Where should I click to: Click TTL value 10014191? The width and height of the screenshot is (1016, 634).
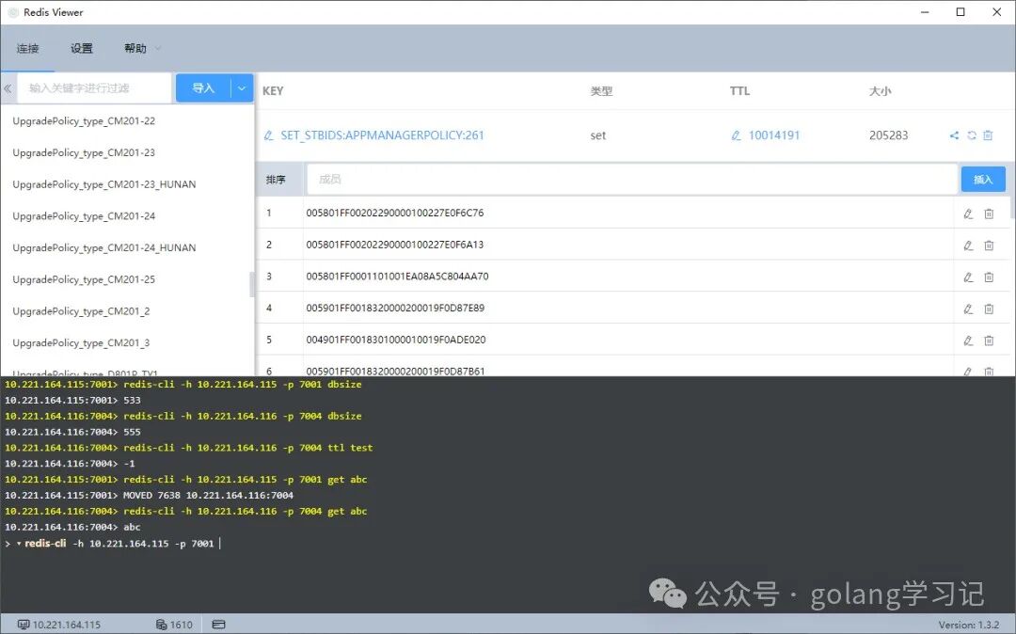(x=774, y=135)
